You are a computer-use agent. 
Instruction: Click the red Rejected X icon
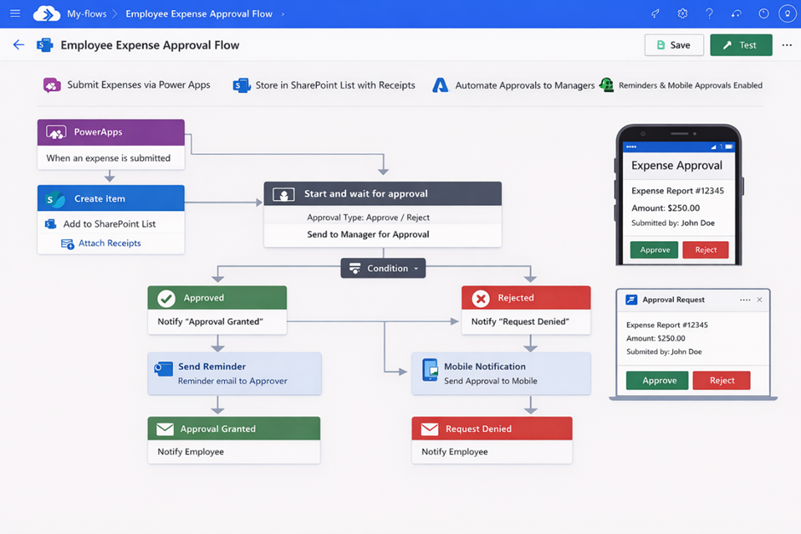click(481, 298)
